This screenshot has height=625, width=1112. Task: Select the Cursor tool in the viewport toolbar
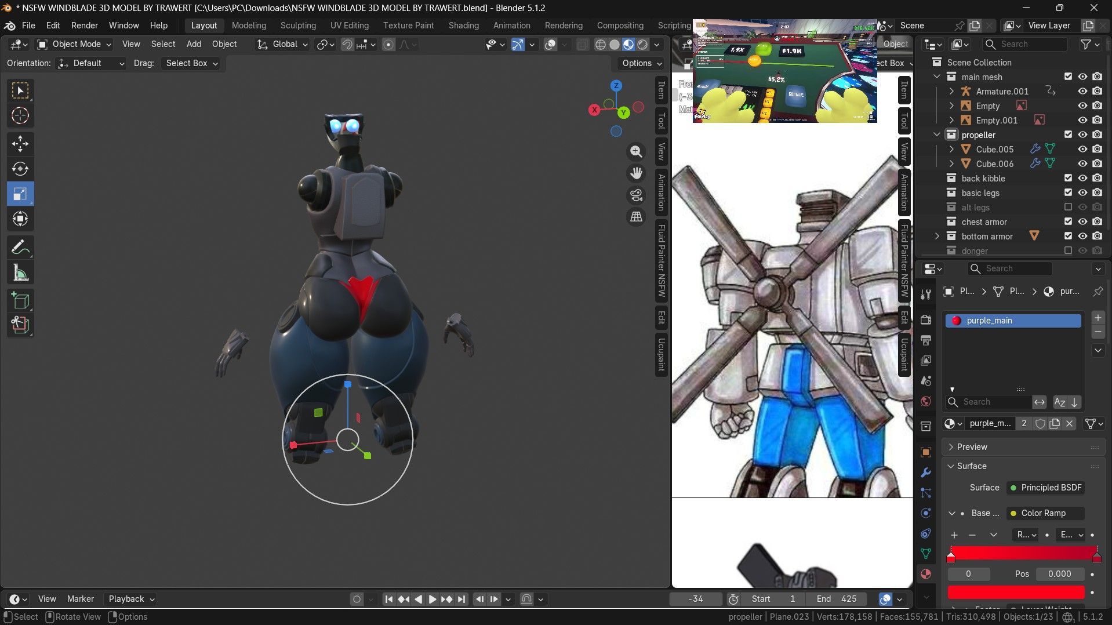pos(20,116)
